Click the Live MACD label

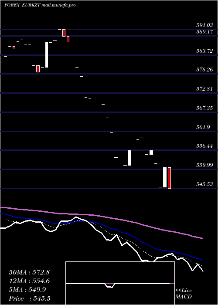pyautogui.click(x=184, y=294)
